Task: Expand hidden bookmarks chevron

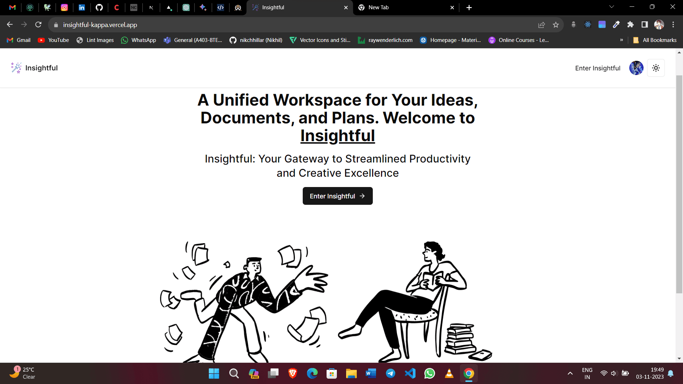Action: coord(621,40)
